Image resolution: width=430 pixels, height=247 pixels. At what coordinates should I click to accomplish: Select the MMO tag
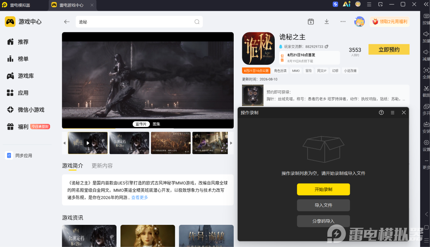[296, 71]
